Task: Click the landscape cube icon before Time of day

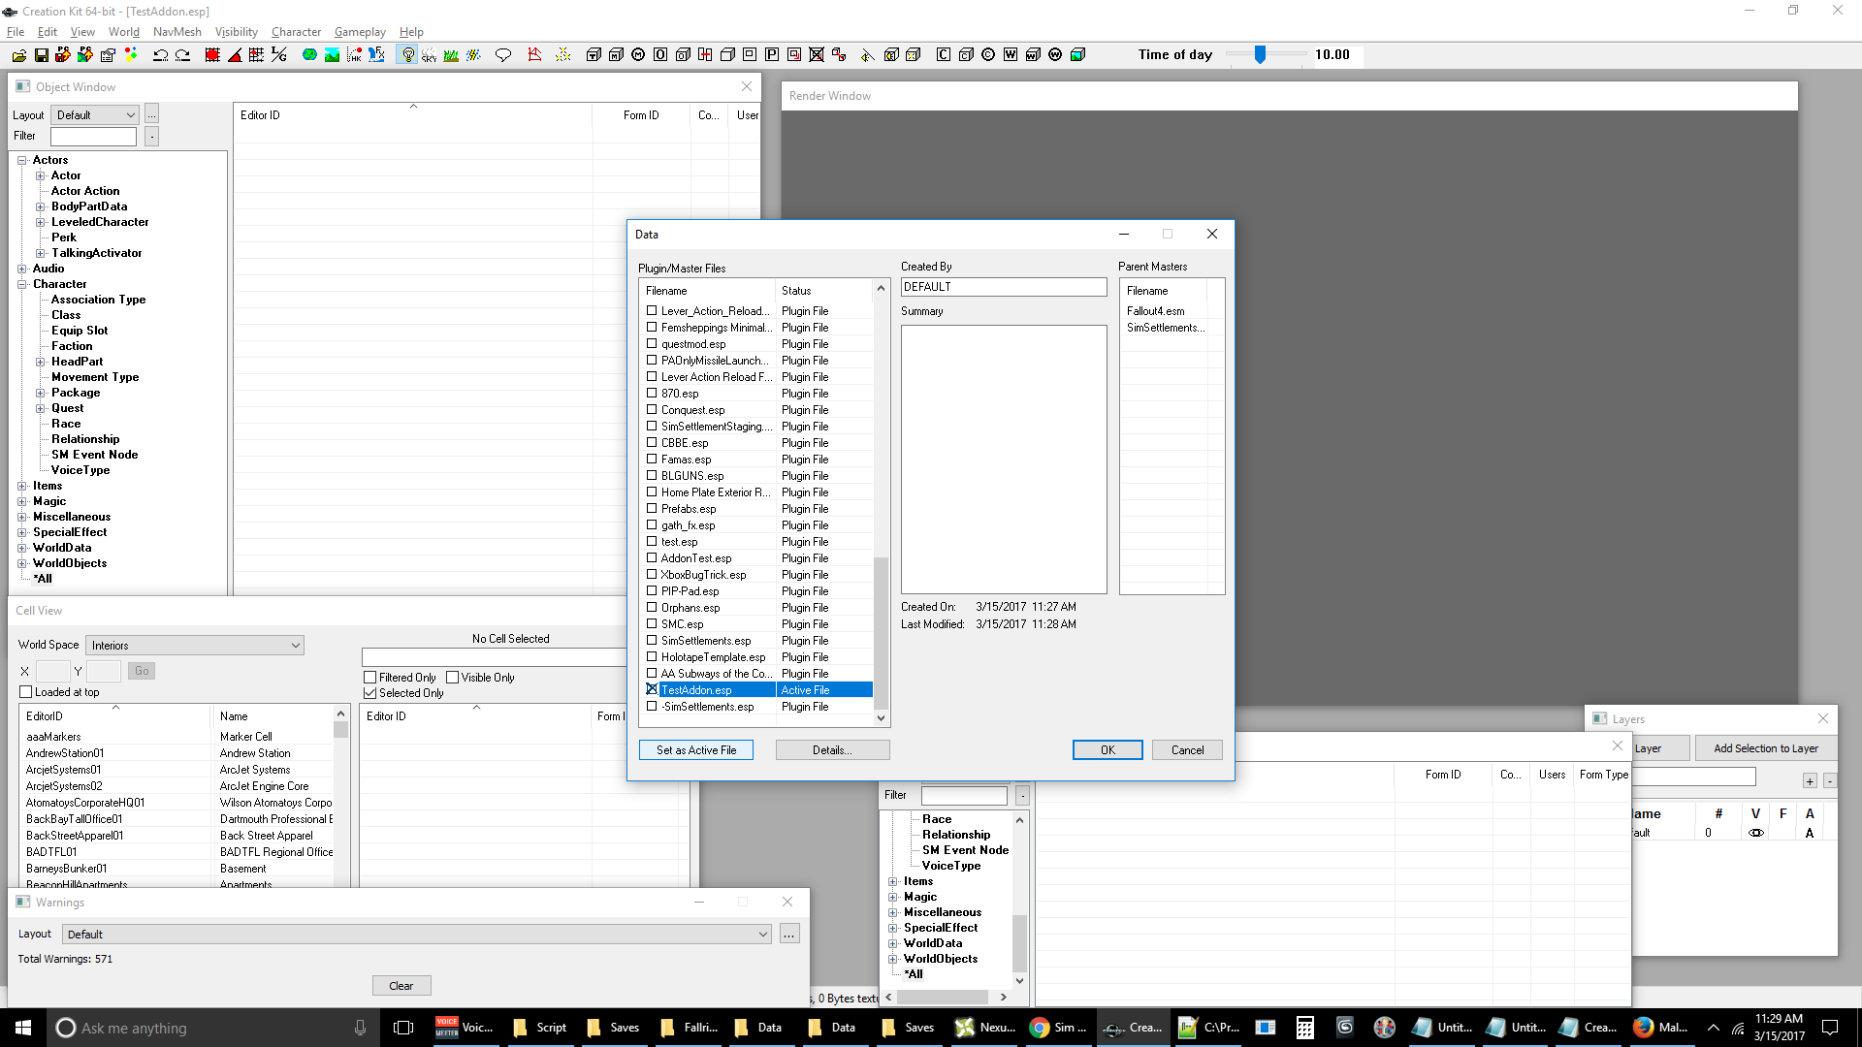Action: coord(1077,55)
